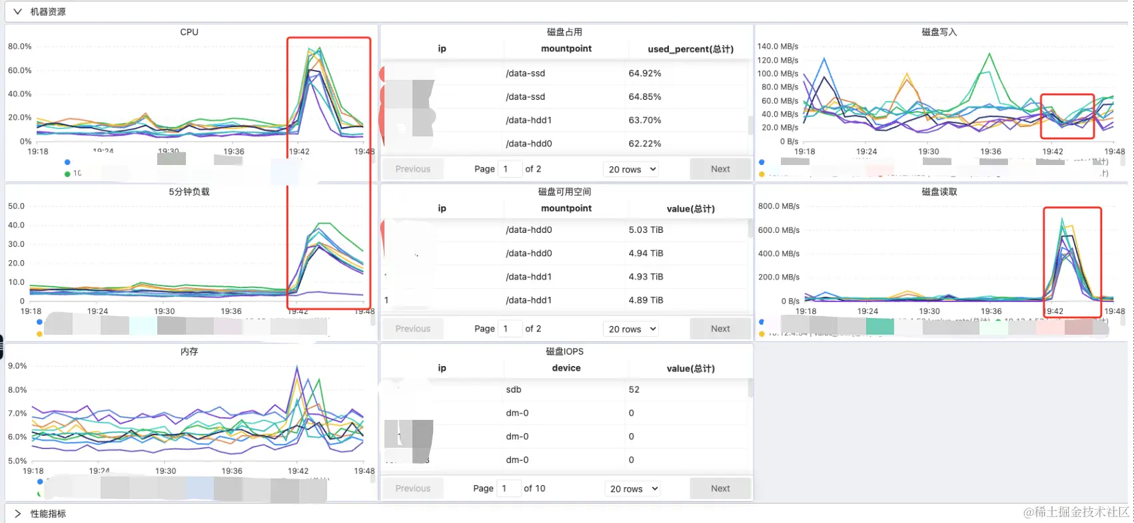The image size is (1134, 523).
Task: Open the 5分钟负载 panel title
Action: (x=189, y=192)
